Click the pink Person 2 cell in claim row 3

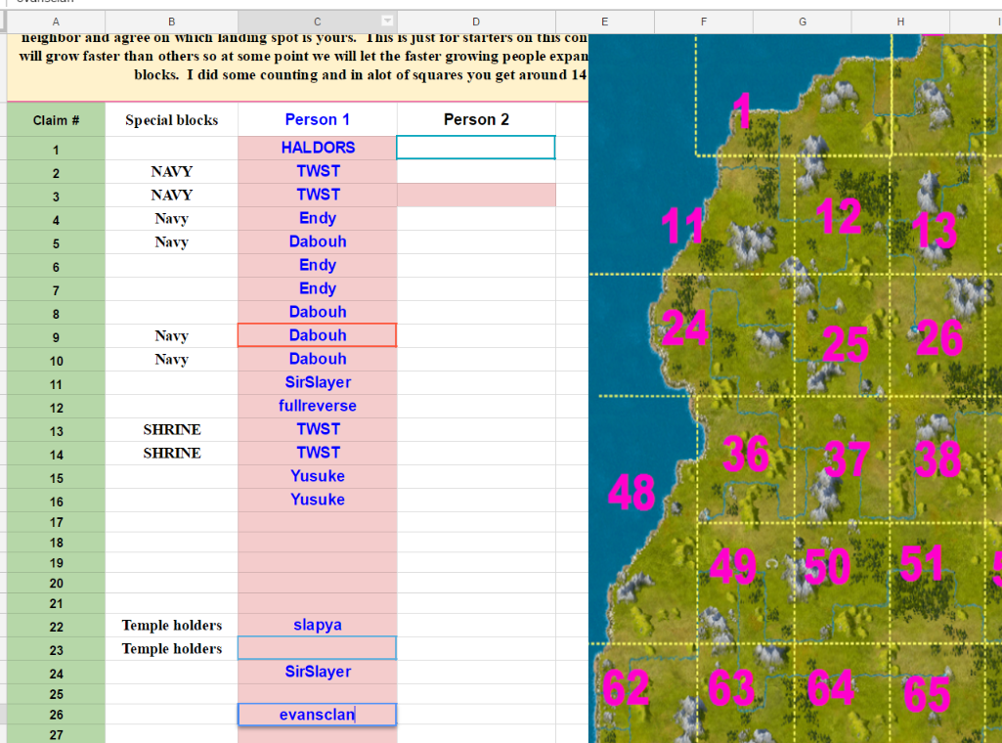476,195
